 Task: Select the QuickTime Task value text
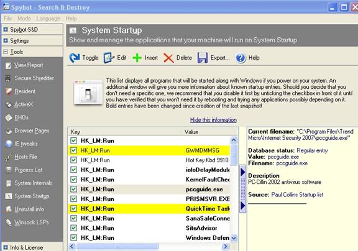pyautogui.click(x=208, y=209)
